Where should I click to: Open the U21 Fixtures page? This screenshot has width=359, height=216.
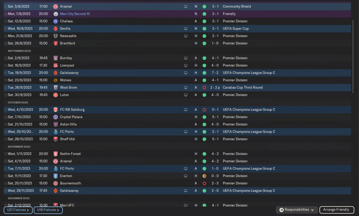click(18, 210)
